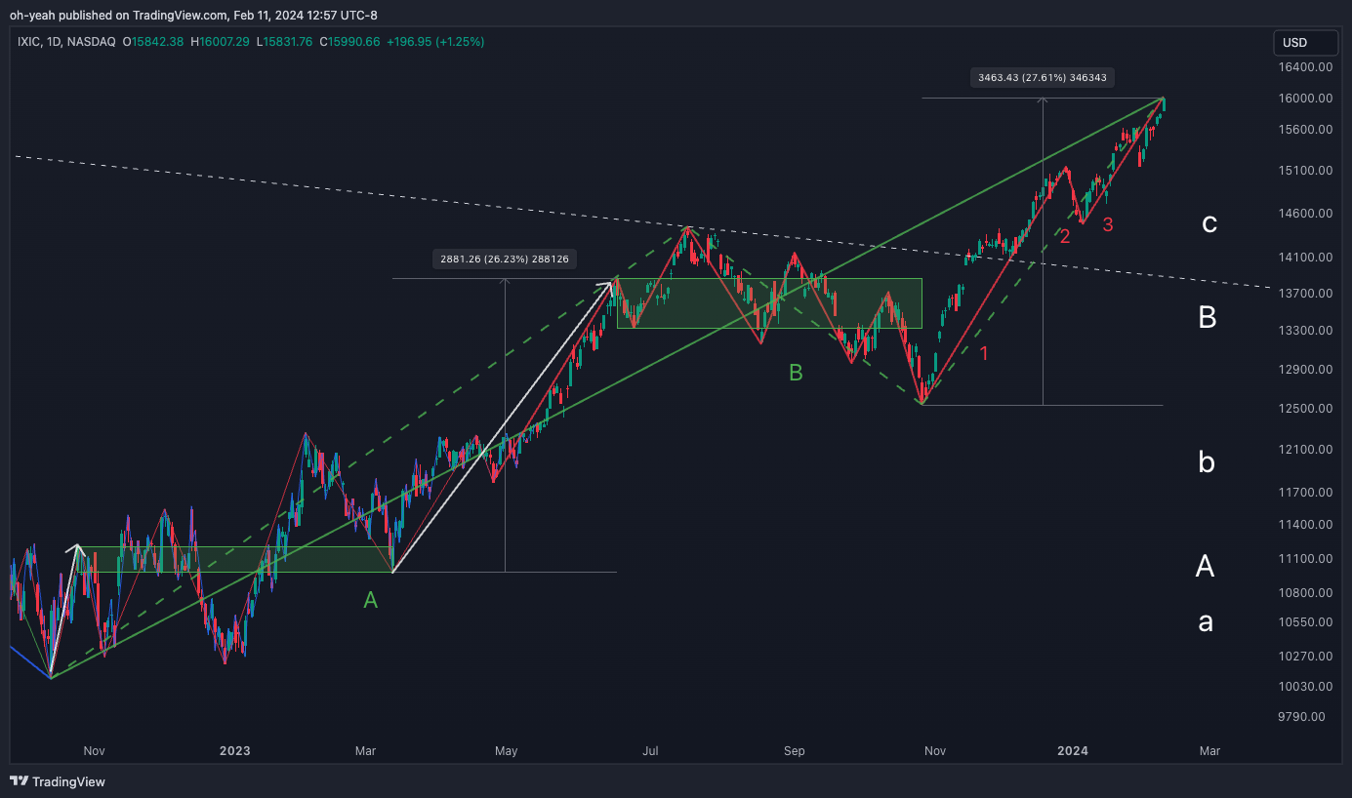Click the 2024 label on time axis
The image size is (1352, 798).
(x=1073, y=751)
